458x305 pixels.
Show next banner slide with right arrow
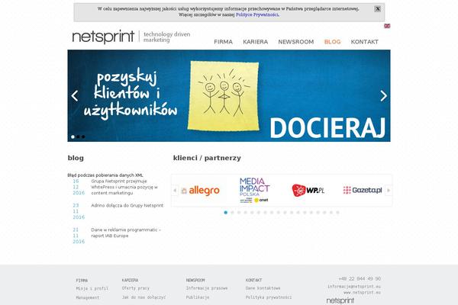coord(383,96)
